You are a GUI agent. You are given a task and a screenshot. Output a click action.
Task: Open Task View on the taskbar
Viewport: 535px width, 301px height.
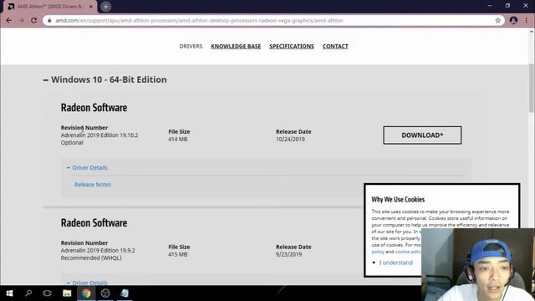pos(47,293)
